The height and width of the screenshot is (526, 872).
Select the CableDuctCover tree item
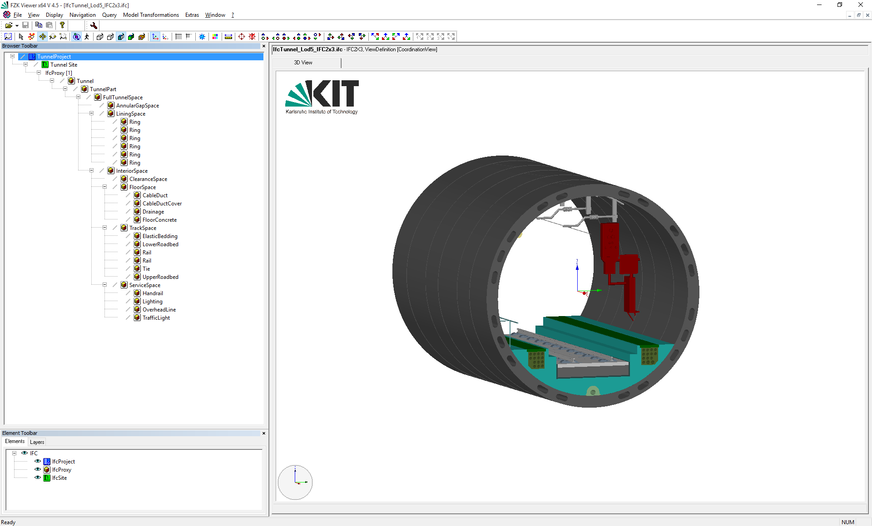[162, 204]
